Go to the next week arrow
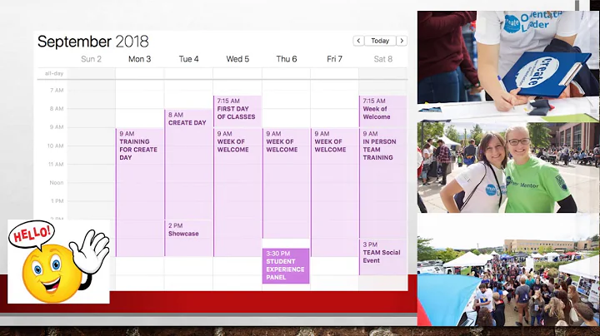This screenshot has height=336, width=600. (402, 41)
